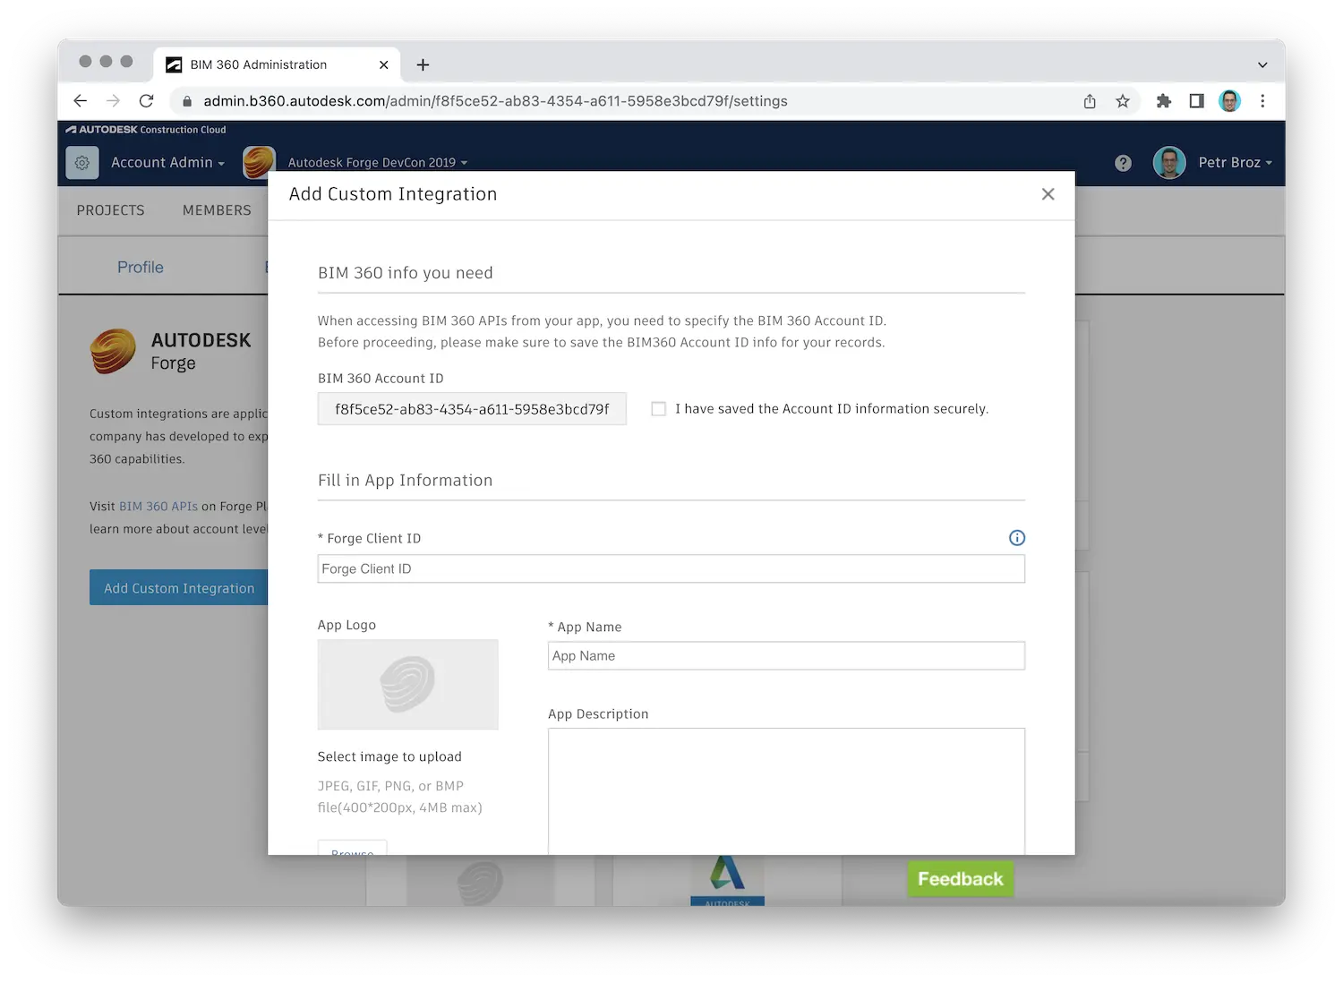The width and height of the screenshot is (1343, 982).
Task: Click the share page icon in address bar
Action: tap(1090, 101)
